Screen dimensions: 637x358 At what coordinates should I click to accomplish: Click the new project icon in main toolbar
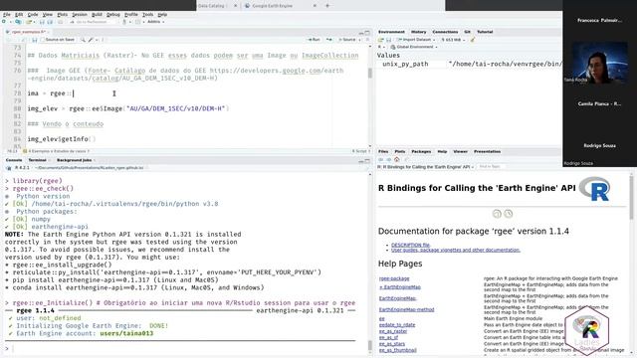18,22
